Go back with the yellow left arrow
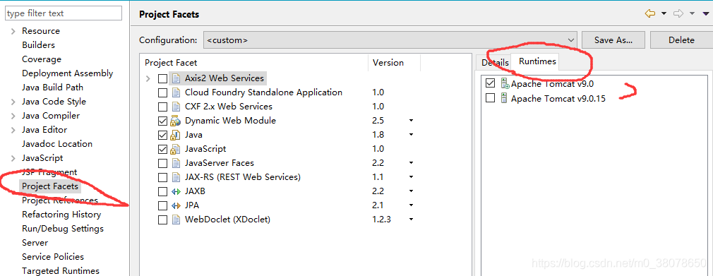The image size is (713, 276). [649, 13]
